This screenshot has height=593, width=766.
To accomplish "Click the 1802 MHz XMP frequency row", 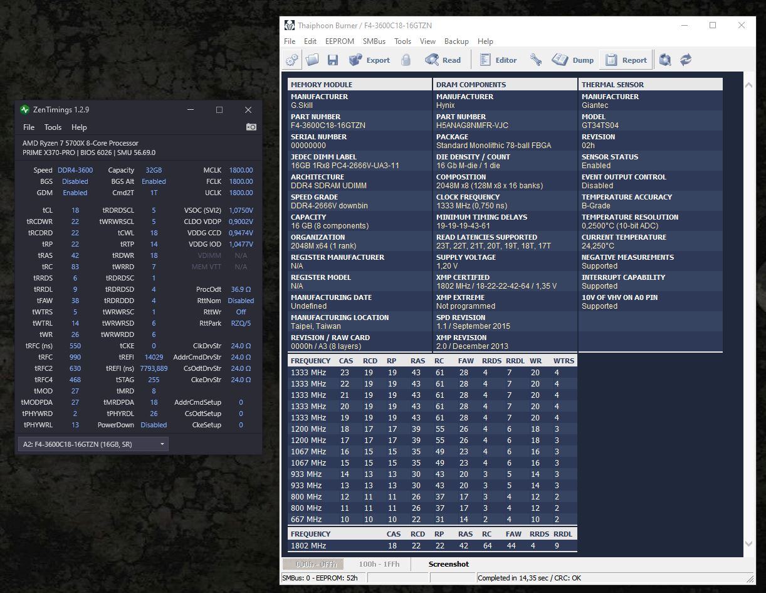I will tap(433, 546).
